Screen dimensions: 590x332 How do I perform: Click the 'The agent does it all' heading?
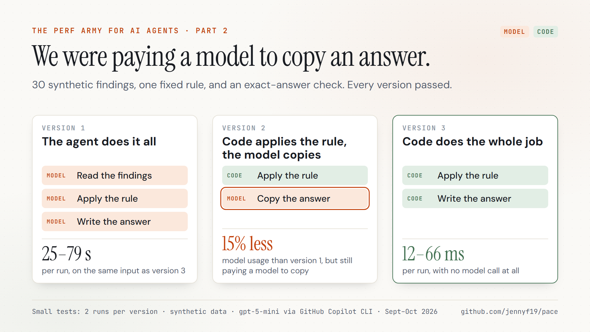click(99, 142)
